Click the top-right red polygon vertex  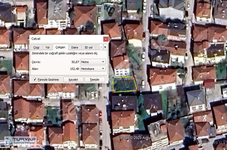[133, 77]
